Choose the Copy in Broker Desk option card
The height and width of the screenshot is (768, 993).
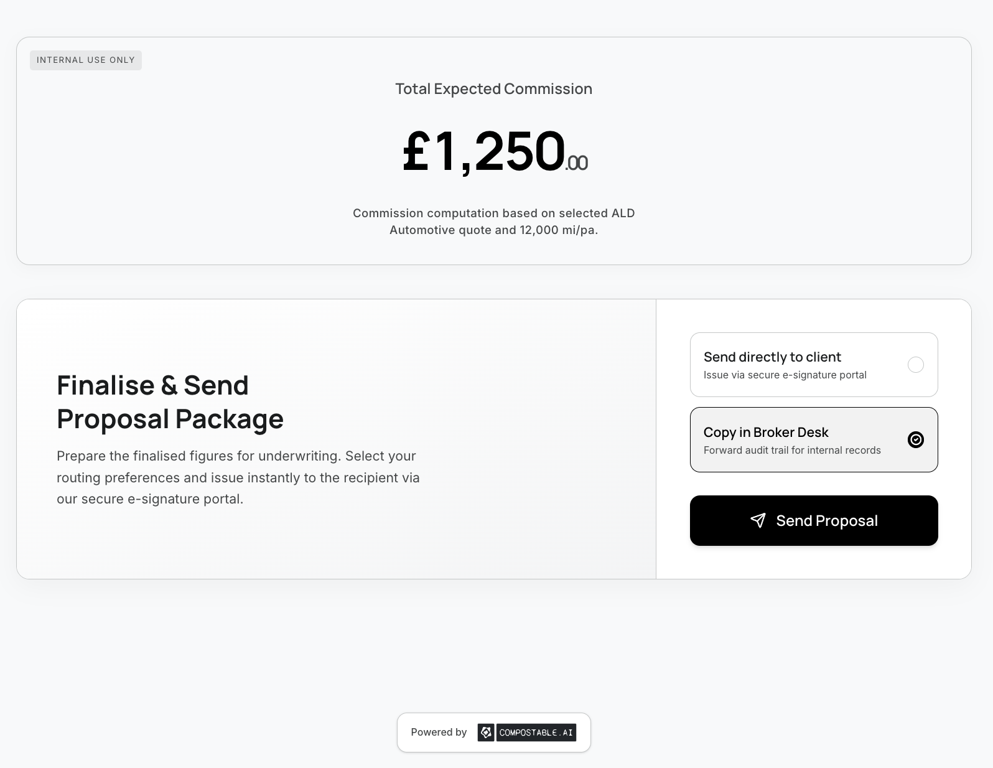(x=814, y=440)
